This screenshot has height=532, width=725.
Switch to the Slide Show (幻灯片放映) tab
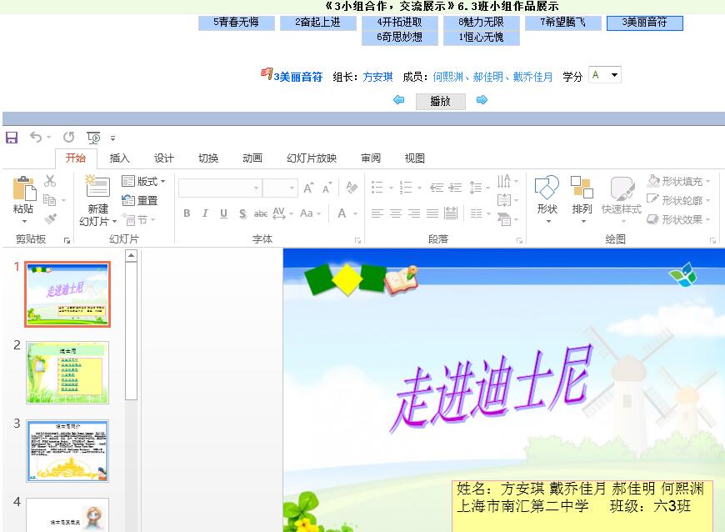click(x=312, y=158)
